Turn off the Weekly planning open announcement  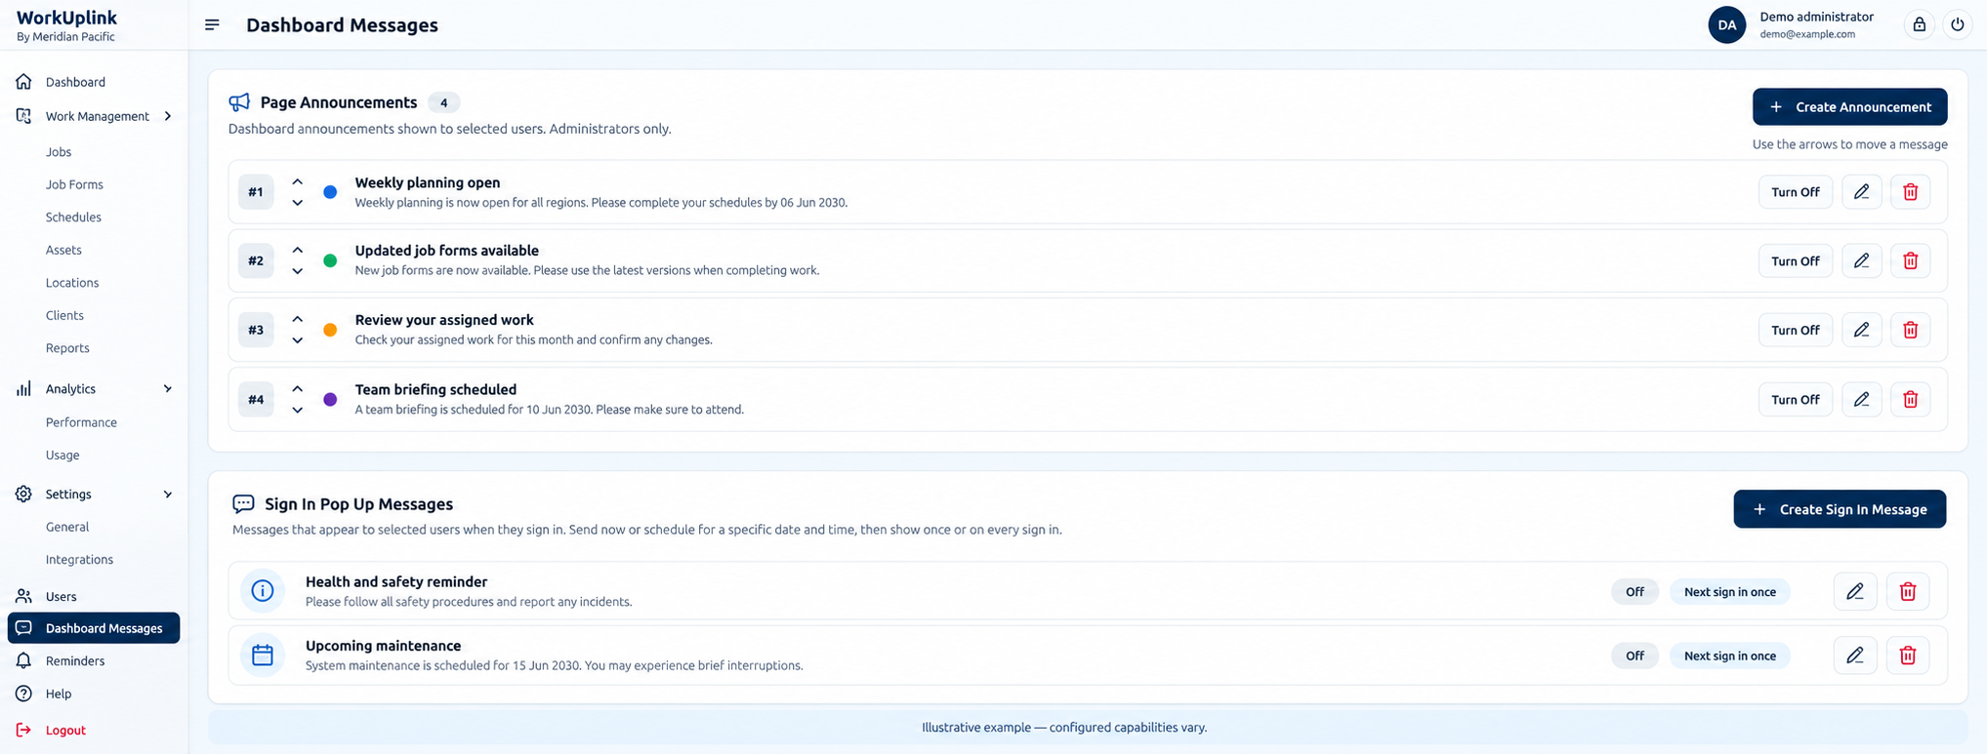(x=1795, y=192)
